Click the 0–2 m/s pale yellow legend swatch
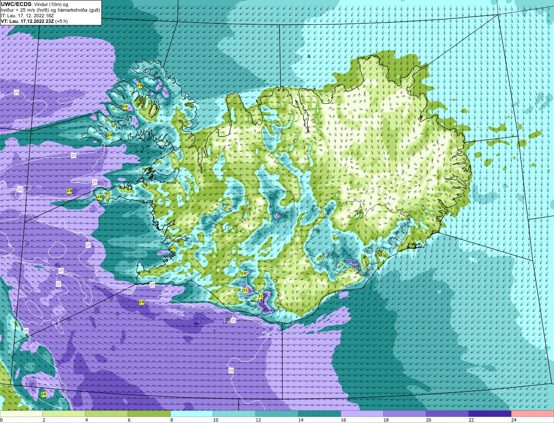The width and height of the screenshot is (554, 423). pyautogui.click(x=22, y=414)
